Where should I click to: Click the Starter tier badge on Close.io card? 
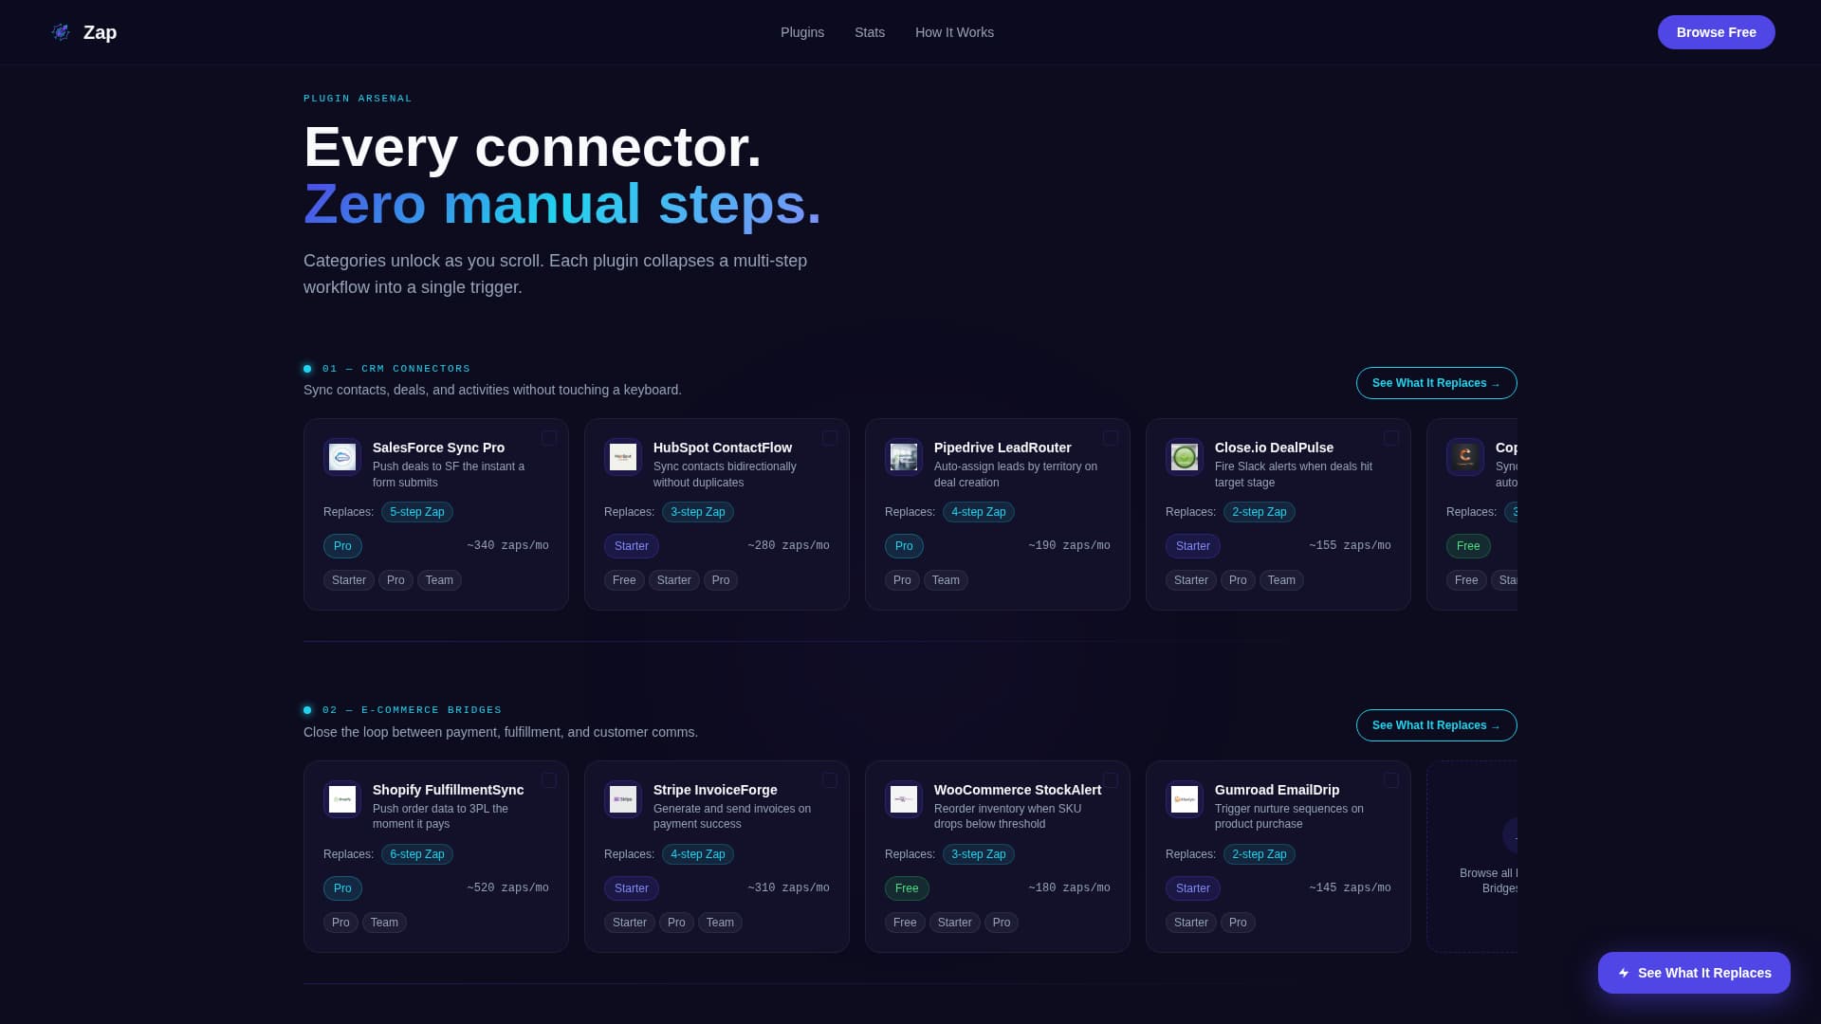[1193, 546]
